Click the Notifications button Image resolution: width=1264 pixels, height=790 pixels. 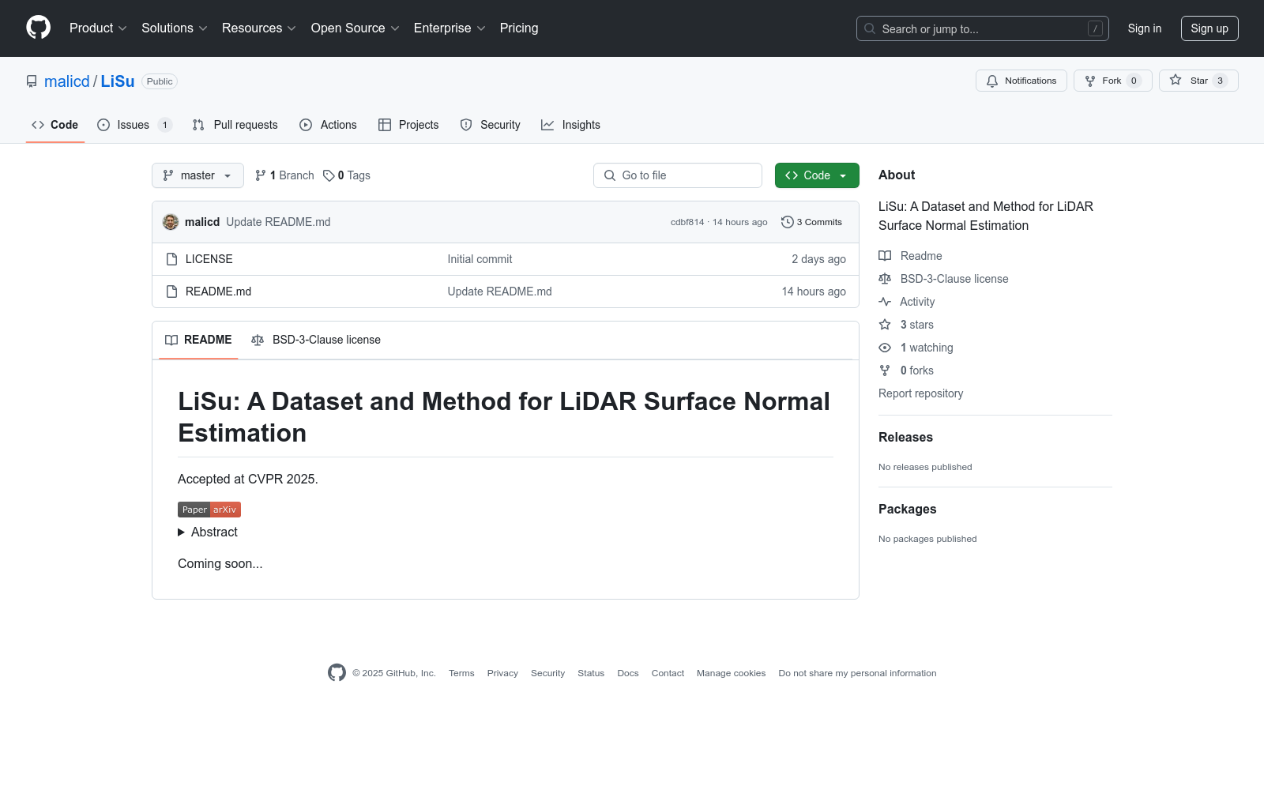1021,81
